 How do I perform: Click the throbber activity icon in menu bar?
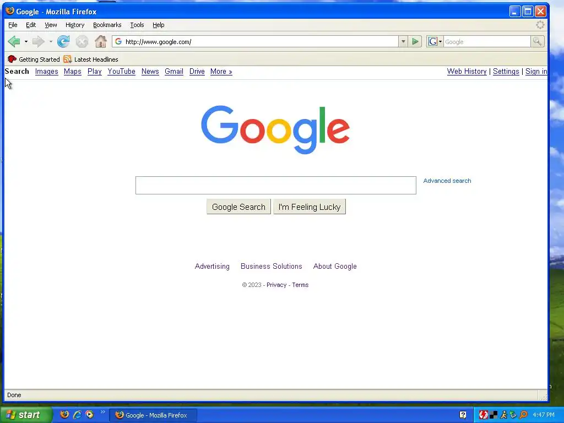click(x=540, y=25)
